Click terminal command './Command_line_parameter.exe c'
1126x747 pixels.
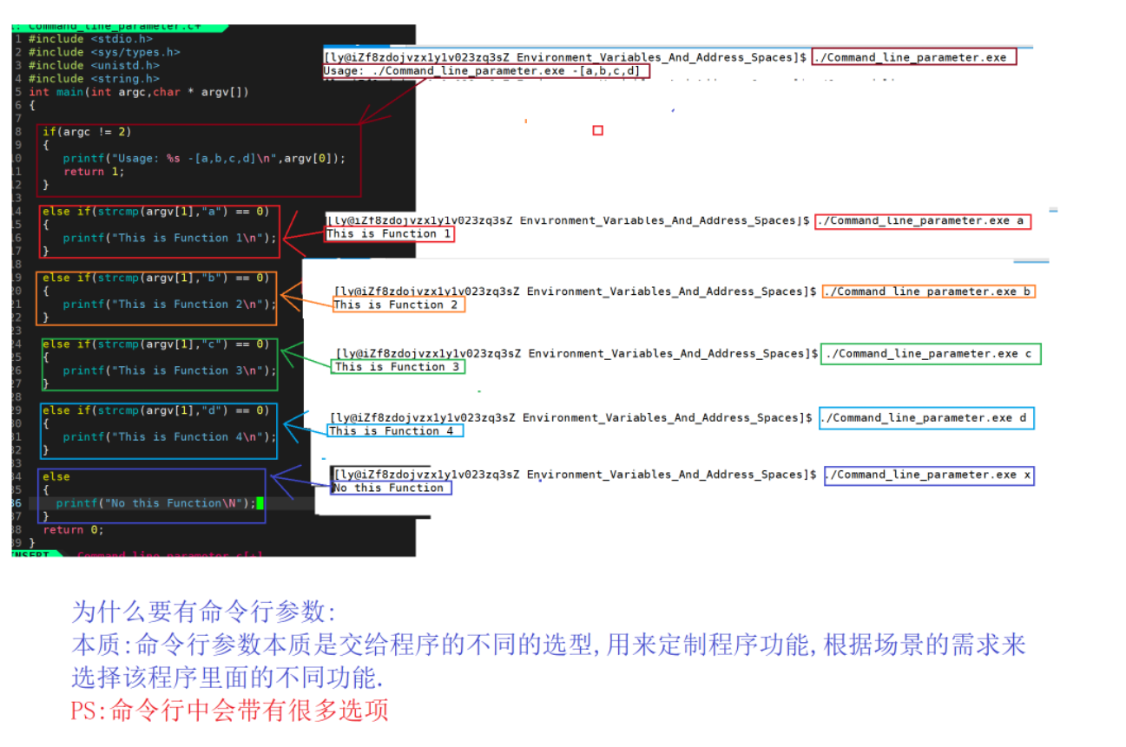(930, 354)
